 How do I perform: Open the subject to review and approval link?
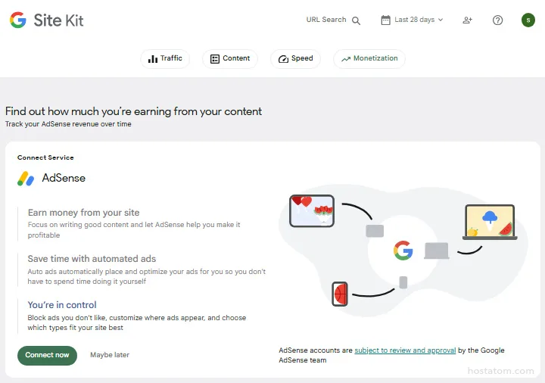(x=405, y=350)
